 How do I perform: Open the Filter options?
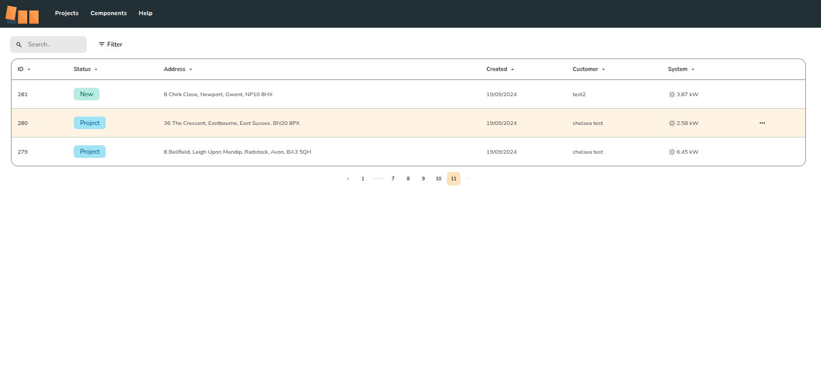[110, 44]
